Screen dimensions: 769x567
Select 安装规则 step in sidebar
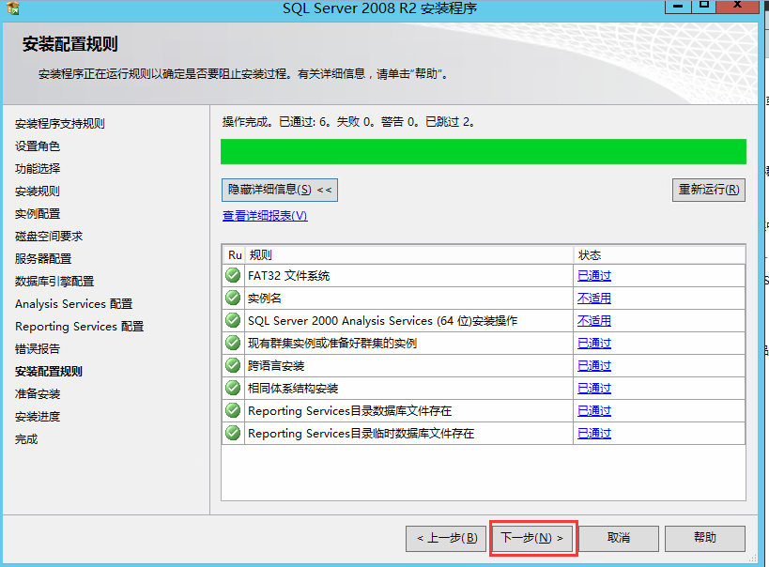pyautogui.click(x=38, y=192)
